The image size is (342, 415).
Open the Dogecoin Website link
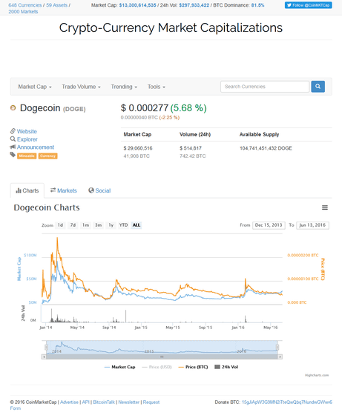(x=27, y=131)
